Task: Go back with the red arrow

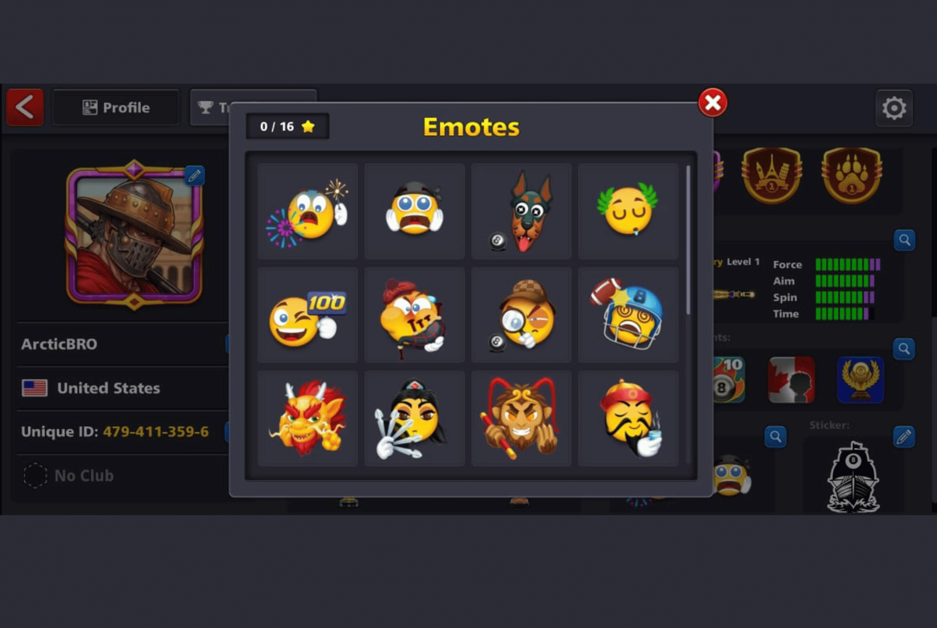Action: [25, 107]
